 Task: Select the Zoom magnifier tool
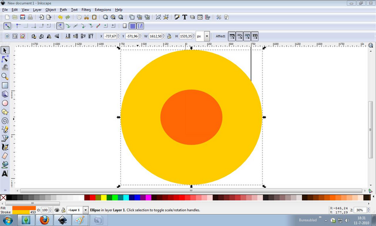point(5,77)
